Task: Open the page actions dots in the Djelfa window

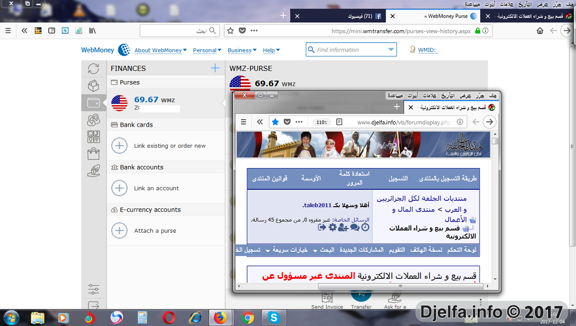Action: point(299,122)
